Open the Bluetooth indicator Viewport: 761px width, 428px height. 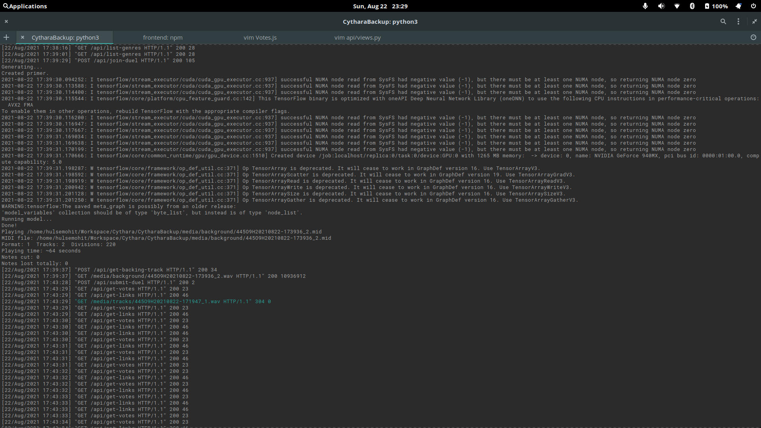click(x=692, y=6)
